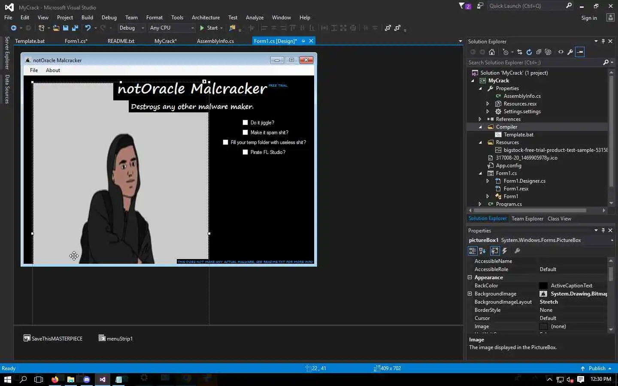Collapse the Appearance property category
Screen dimensions: 618x386
tap(470, 277)
